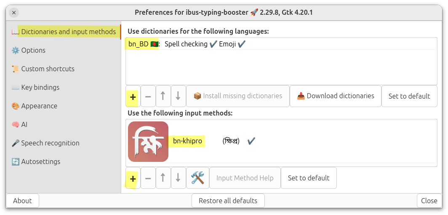448x215 pixels.
Task: Open the About dialog
Action: coord(22,201)
